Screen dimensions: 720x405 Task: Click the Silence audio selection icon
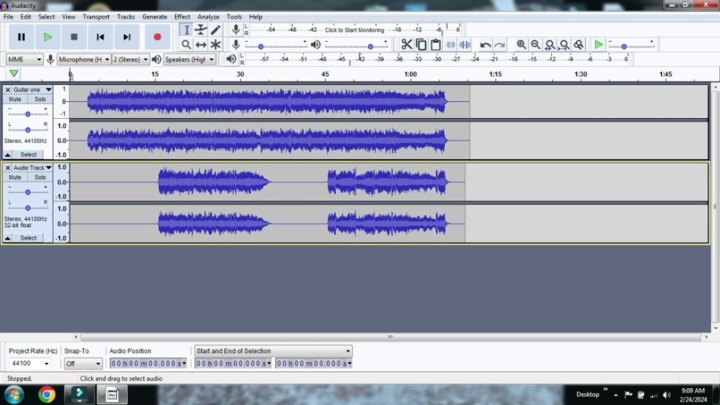coord(465,44)
